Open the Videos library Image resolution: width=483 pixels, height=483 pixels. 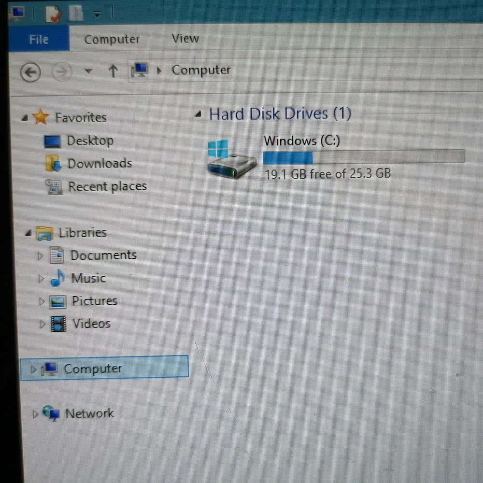91,324
